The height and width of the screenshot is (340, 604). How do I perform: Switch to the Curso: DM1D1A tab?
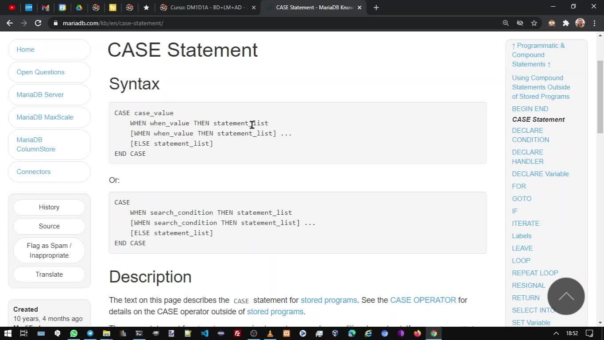click(x=208, y=8)
